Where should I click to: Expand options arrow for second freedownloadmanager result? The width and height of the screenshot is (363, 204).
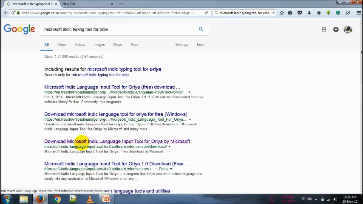(190, 119)
